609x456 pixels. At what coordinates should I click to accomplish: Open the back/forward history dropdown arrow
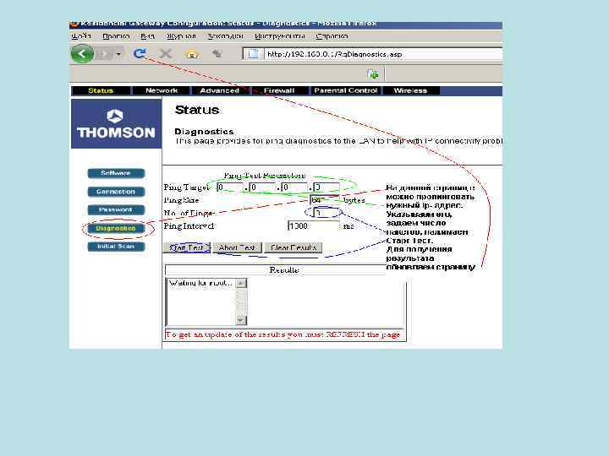[118, 54]
